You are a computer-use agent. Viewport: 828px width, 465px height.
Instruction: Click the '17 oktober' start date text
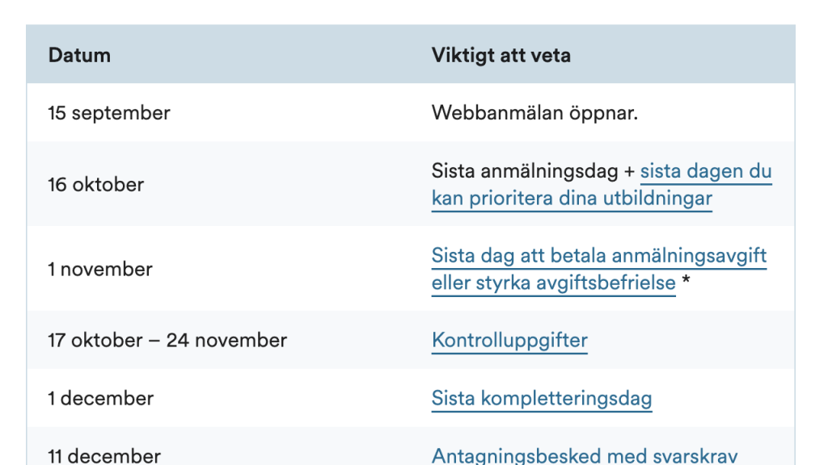(95, 341)
